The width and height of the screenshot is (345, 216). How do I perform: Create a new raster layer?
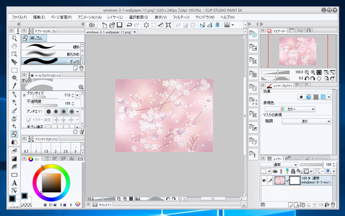pyautogui.click(x=290, y=205)
